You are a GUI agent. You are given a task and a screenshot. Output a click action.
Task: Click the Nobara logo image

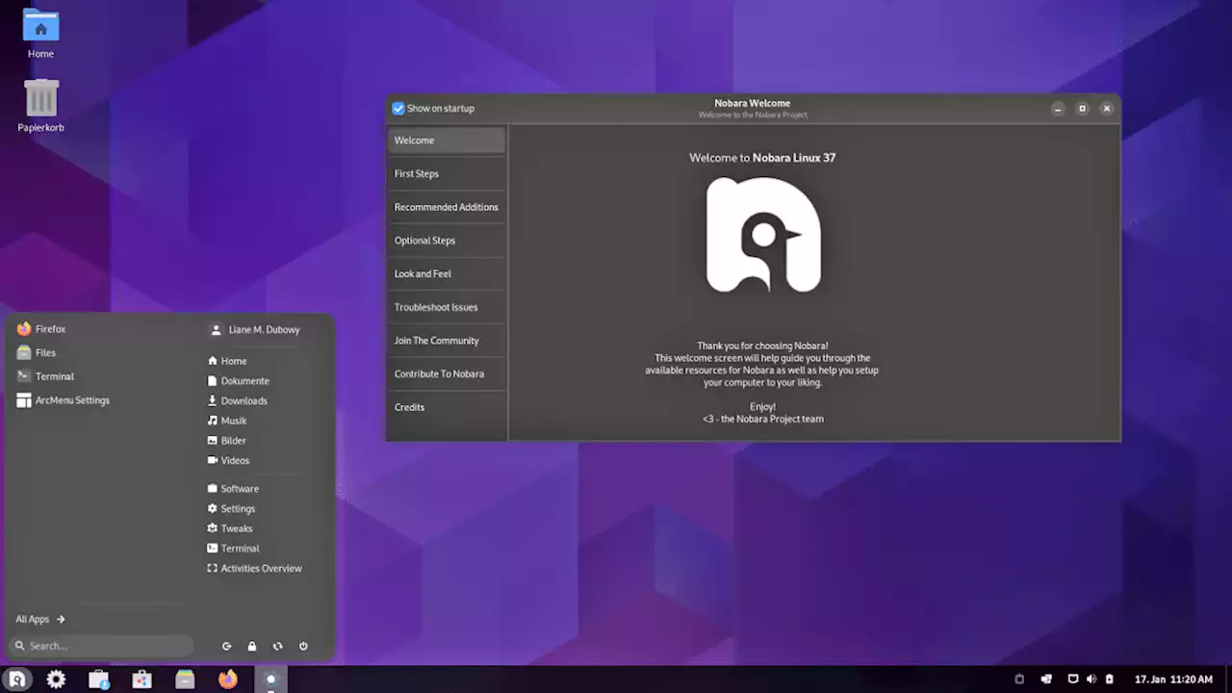pyautogui.click(x=763, y=235)
